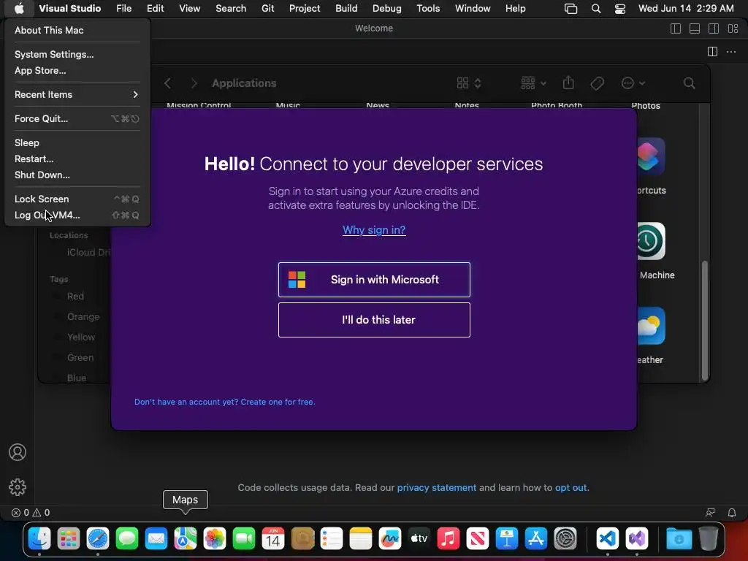748x561 pixels.
Task: Open Mail app in the Dock
Action: tap(156, 539)
